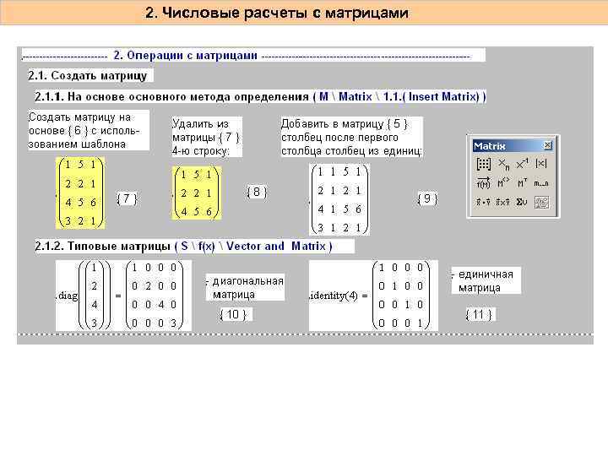Click the Dot Product x·y icon
Screen dimensions: 608x456
click(483, 202)
